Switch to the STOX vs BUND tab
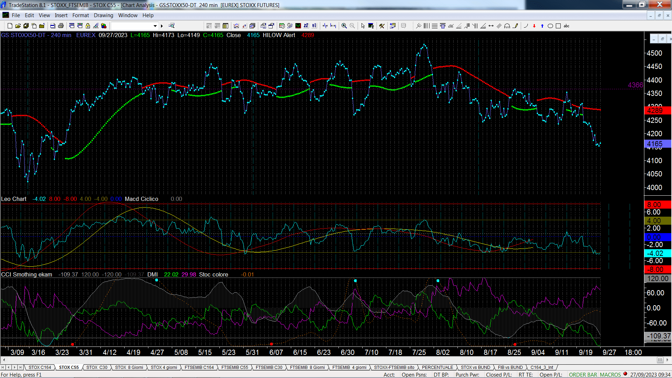This screenshot has height=378, width=672. pos(475,367)
